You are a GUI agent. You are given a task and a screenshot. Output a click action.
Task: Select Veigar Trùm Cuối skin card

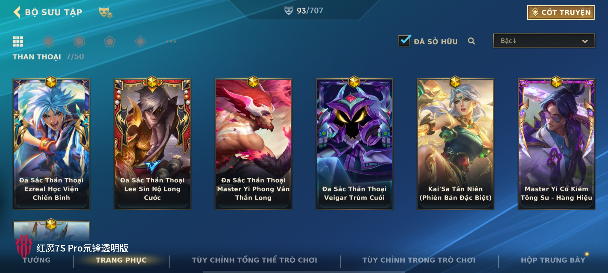(x=354, y=144)
